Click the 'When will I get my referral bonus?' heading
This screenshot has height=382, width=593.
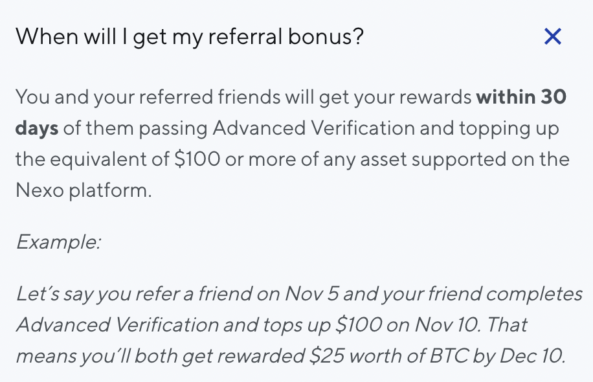click(190, 37)
